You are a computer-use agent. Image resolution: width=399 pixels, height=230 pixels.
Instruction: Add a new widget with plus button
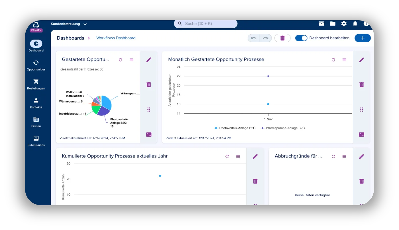coord(363,38)
